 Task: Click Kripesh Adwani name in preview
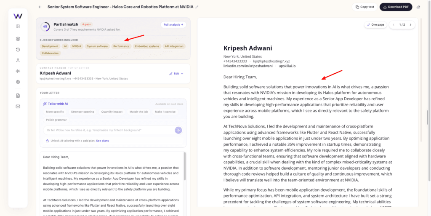[248, 48]
